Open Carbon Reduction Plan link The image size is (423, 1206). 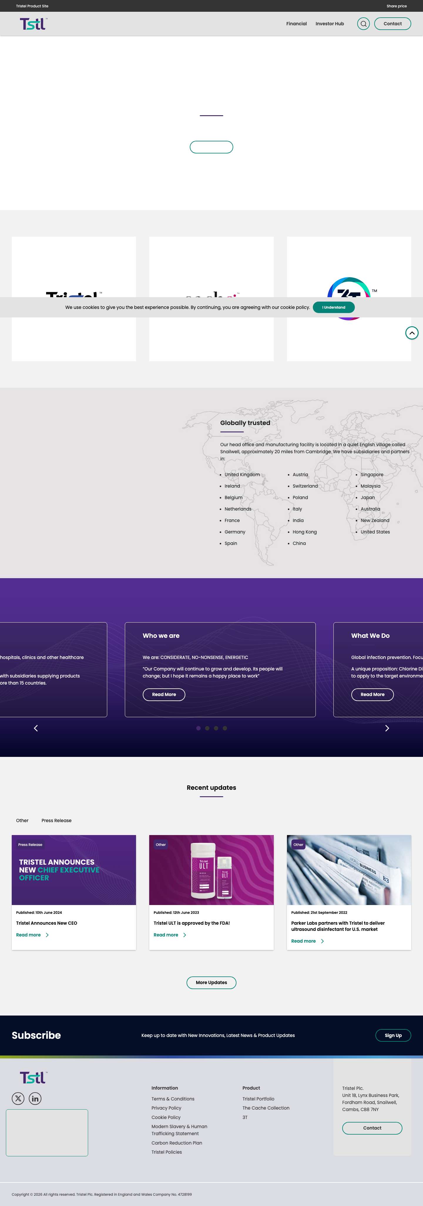coord(177,1143)
